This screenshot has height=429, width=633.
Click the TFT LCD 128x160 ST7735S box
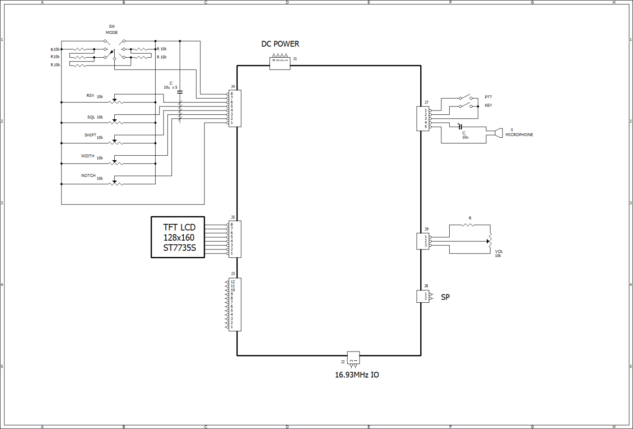pyautogui.click(x=178, y=237)
